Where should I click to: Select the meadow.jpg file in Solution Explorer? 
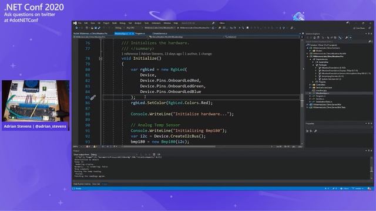point(321,90)
